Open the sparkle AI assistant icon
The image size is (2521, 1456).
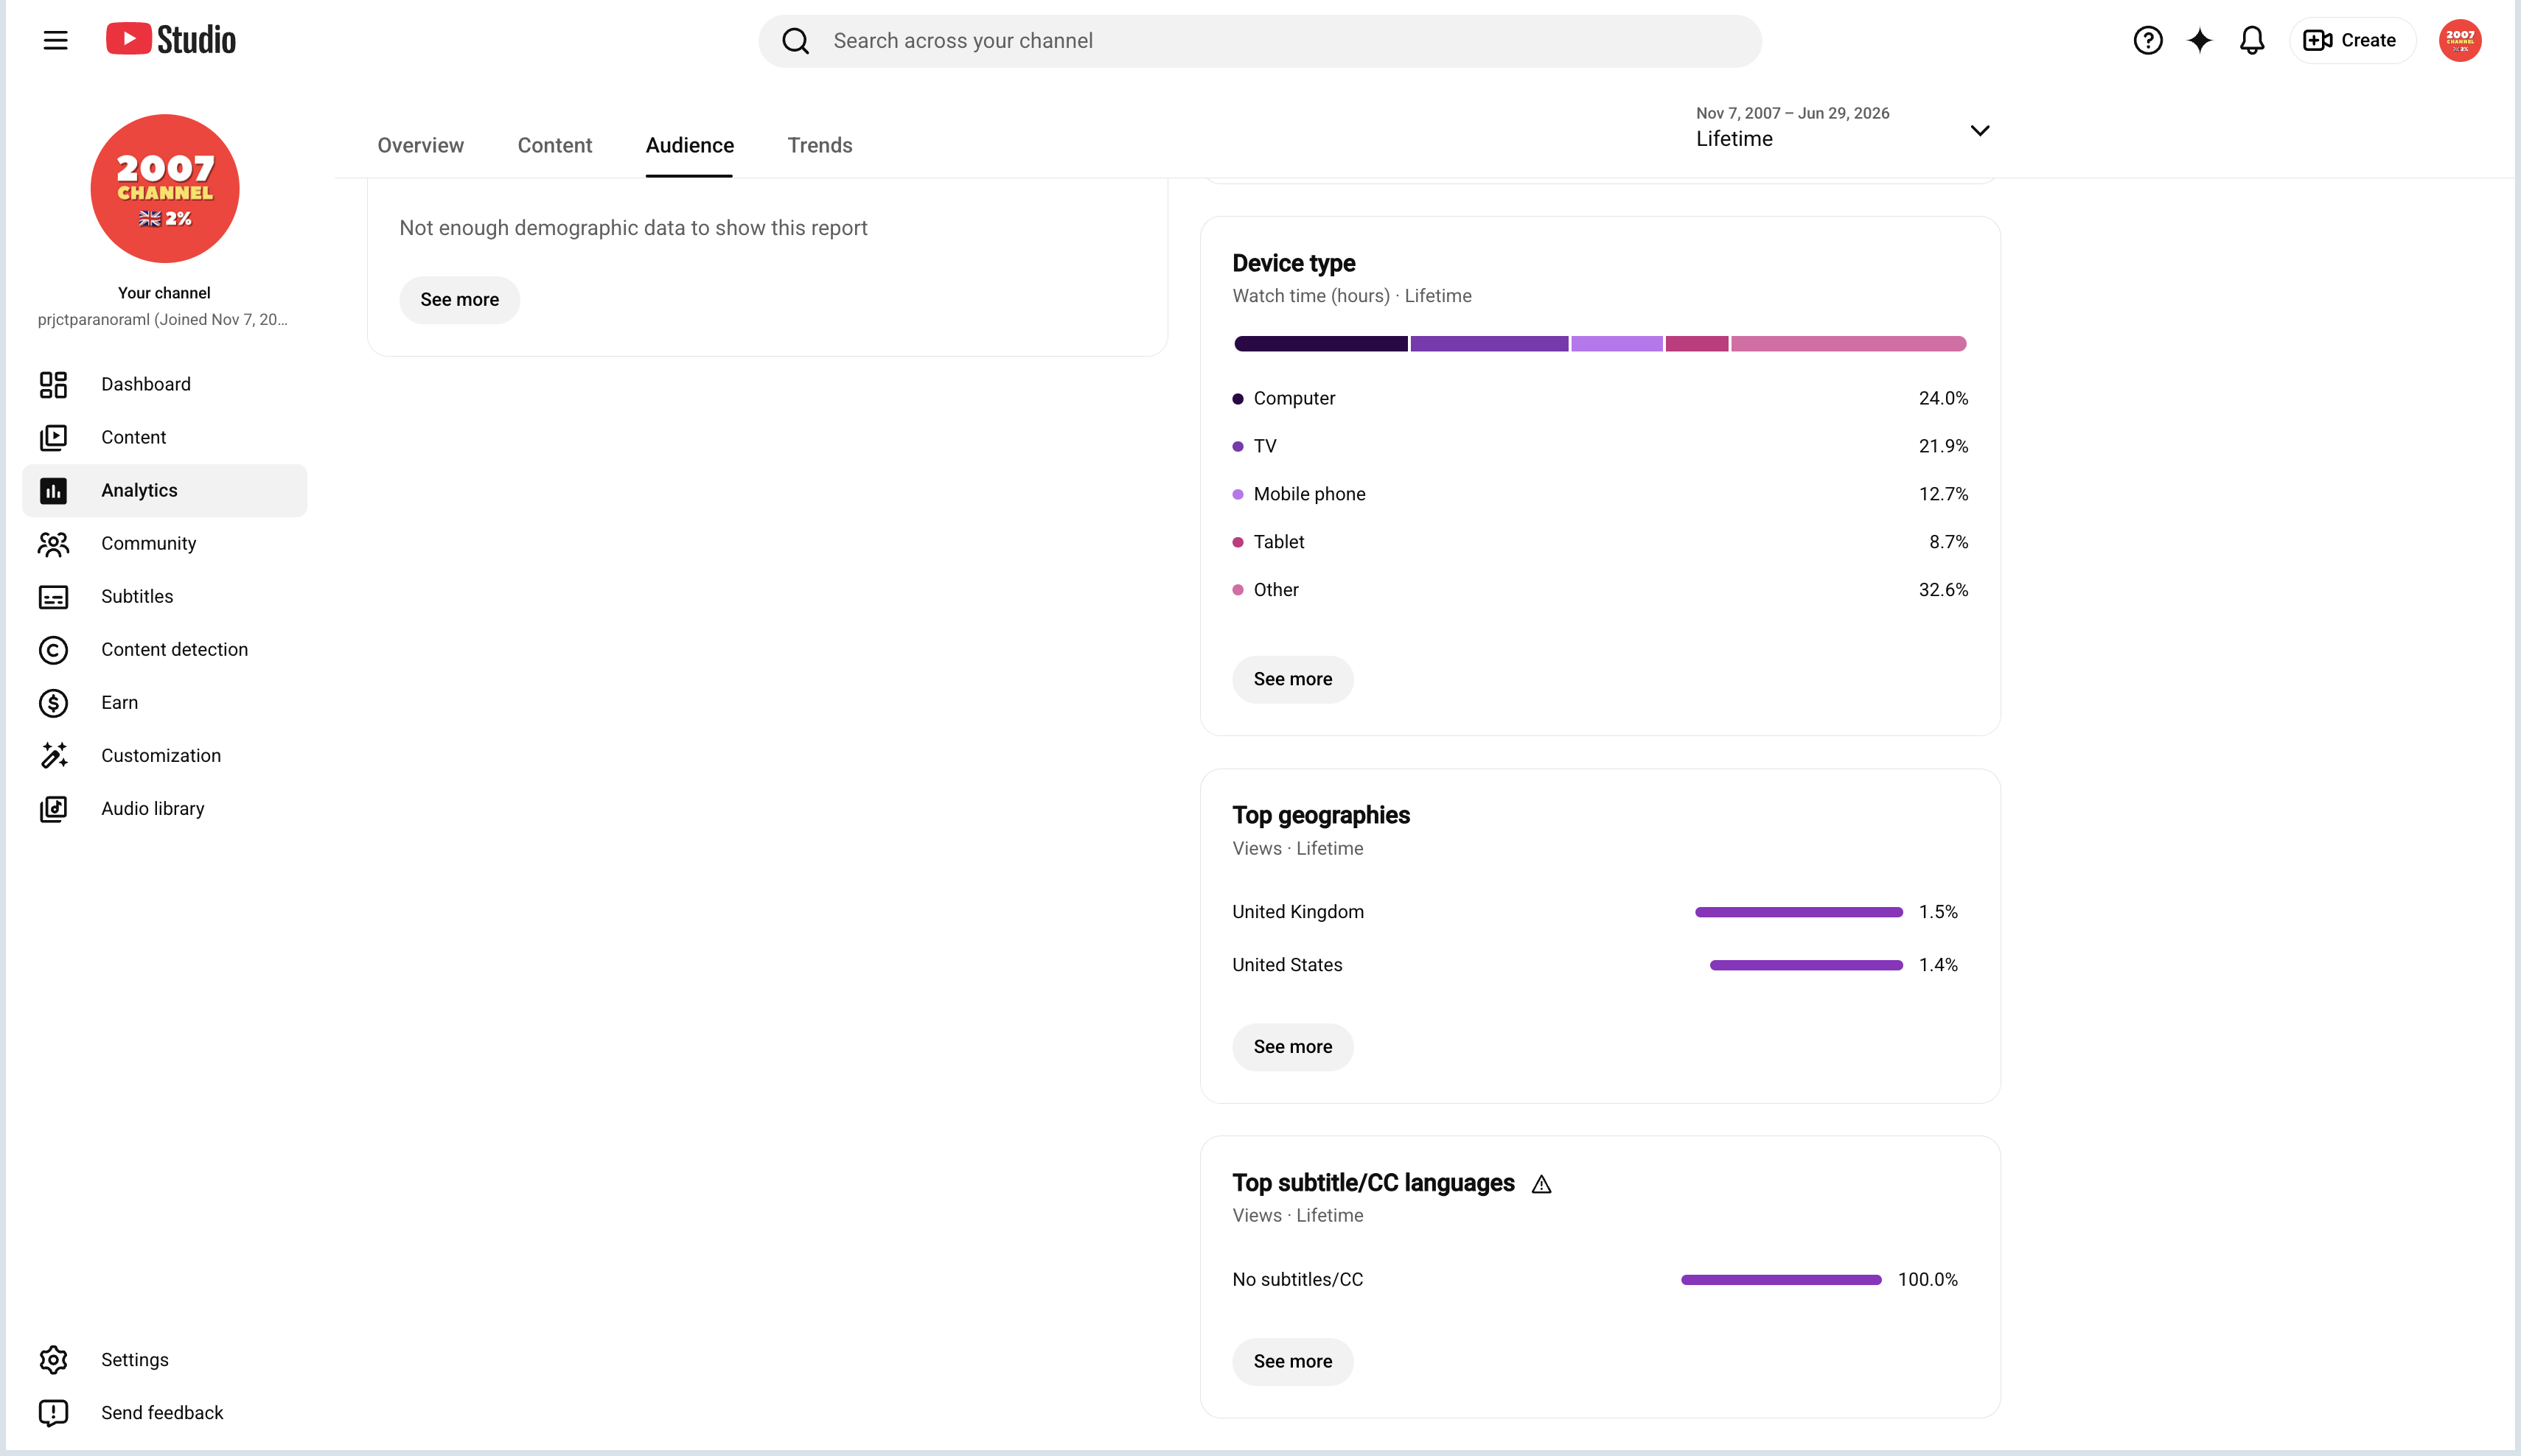click(2199, 40)
